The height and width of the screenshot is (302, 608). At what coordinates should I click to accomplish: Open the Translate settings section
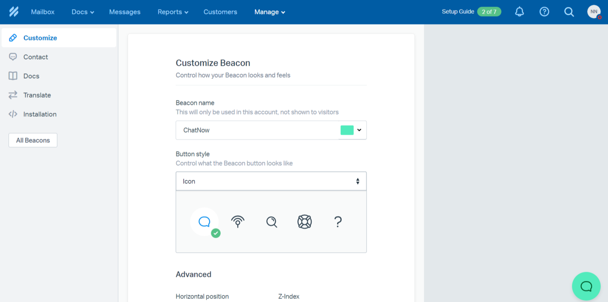(x=59, y=95)
